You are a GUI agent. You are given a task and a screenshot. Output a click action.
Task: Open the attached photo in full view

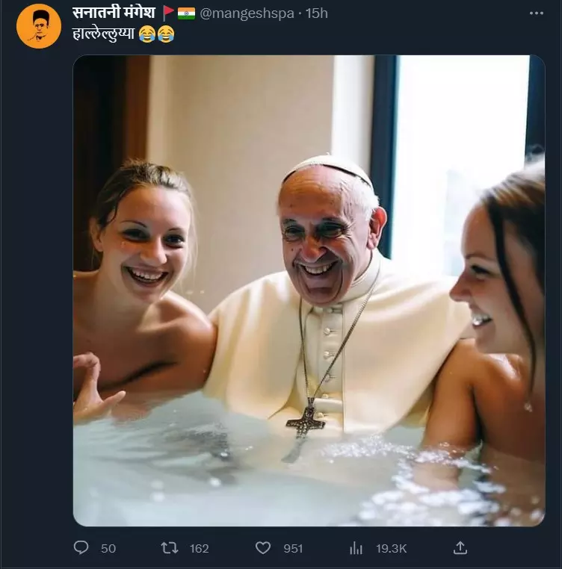coord(309,290)
